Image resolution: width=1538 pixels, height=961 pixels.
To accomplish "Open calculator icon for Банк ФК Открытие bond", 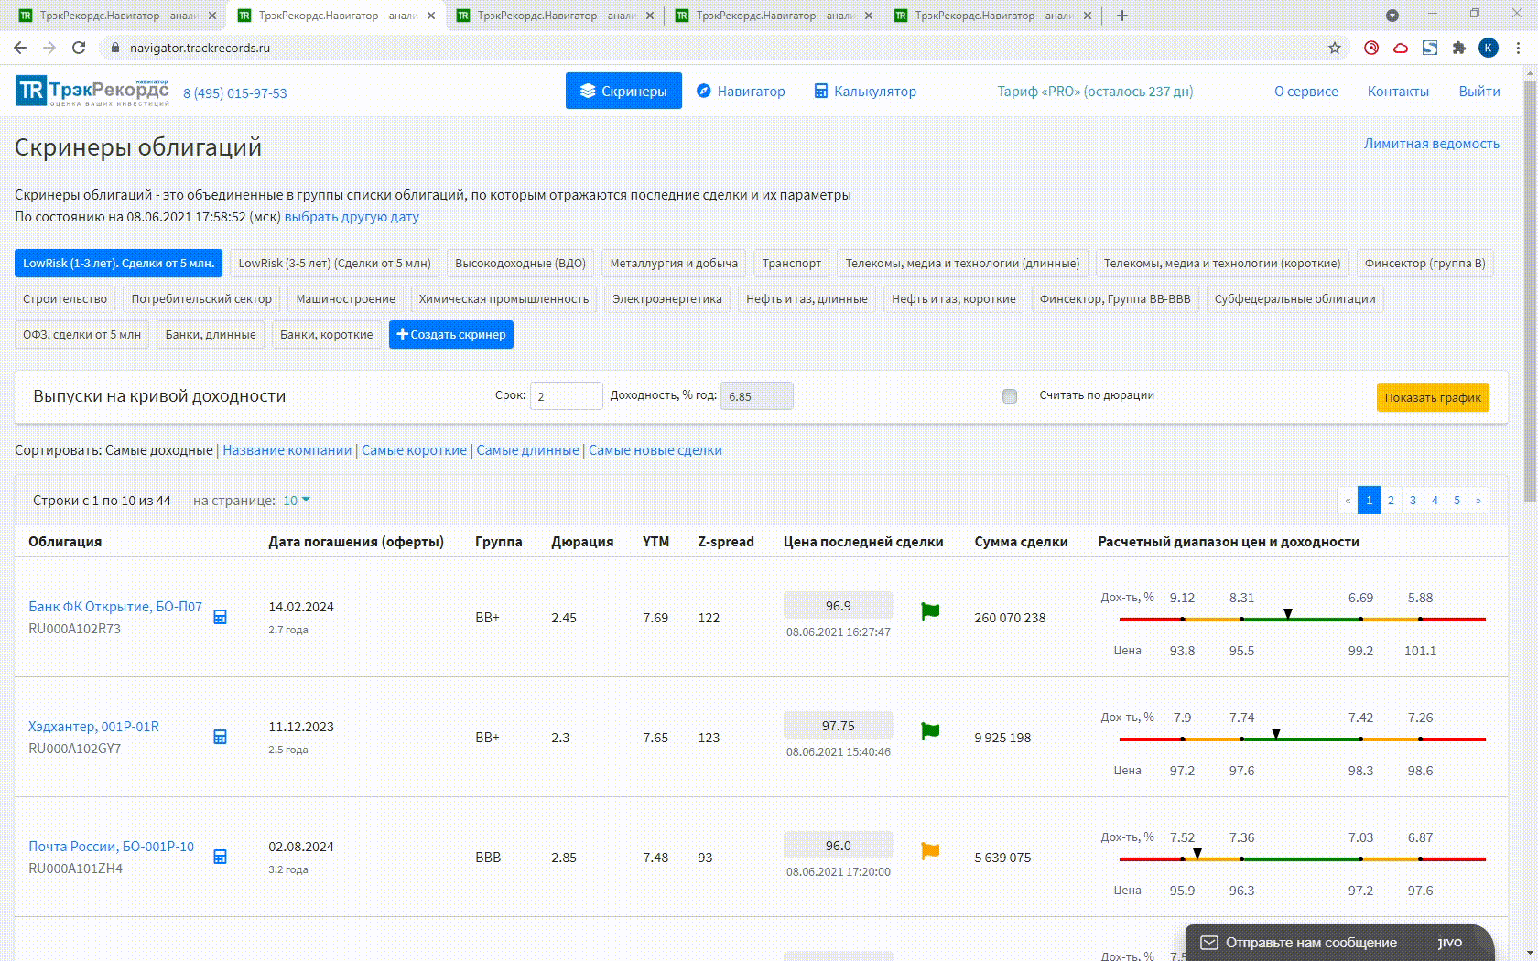I will click(220, 617).
